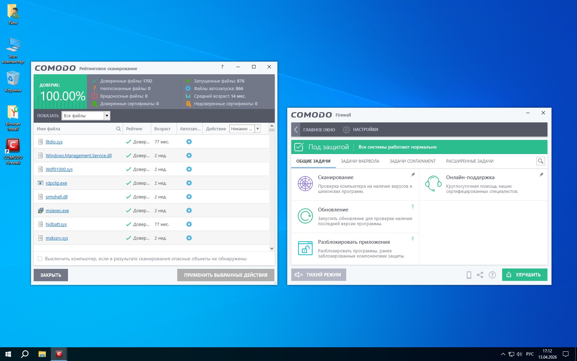Click the ЗАКРЫТЬ button
The image size is (577, 361).
coord(51,275)
